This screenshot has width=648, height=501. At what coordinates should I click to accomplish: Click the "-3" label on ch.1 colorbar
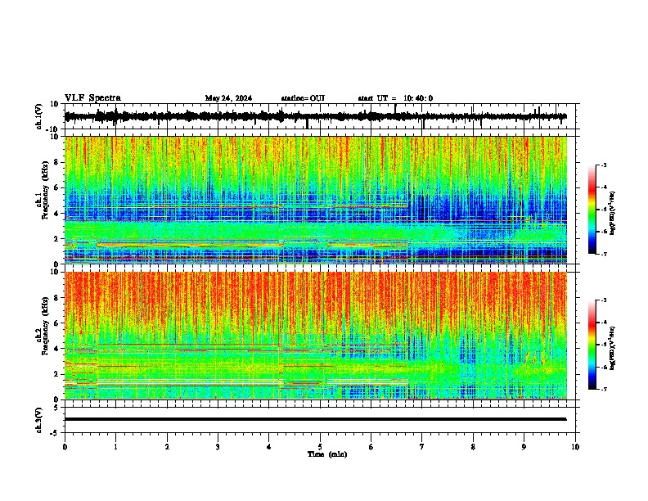tap(604, 165)
